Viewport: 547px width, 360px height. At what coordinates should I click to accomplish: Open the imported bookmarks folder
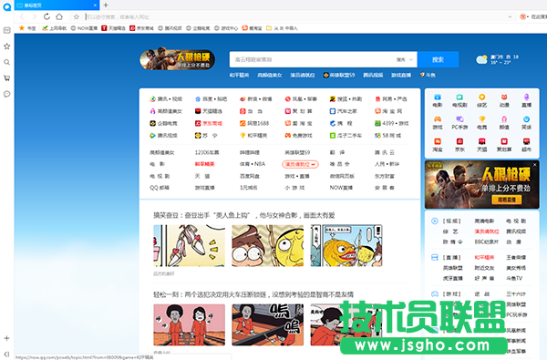[x=282, y=28]
